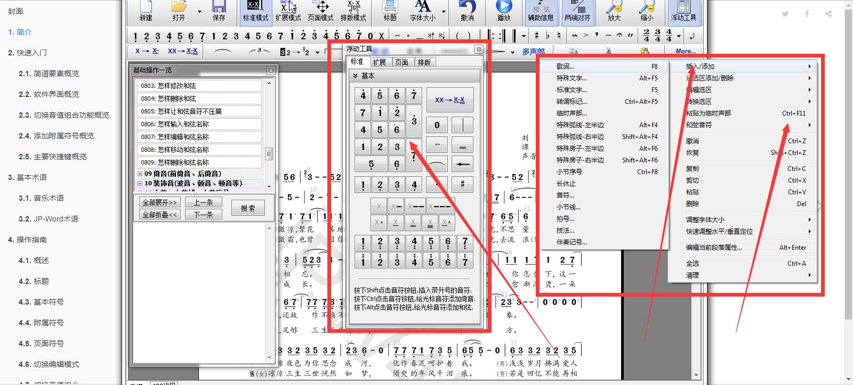Insert triplet bracket from toolbar
Viewport: 853px width, 385px height.
pos(259,51)
